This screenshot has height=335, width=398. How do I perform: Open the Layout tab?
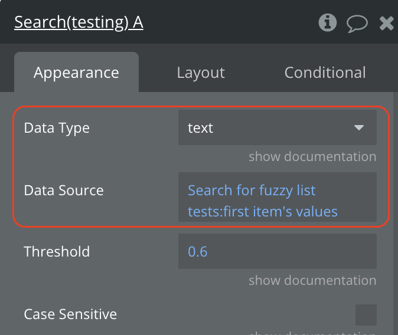(201, 73)
